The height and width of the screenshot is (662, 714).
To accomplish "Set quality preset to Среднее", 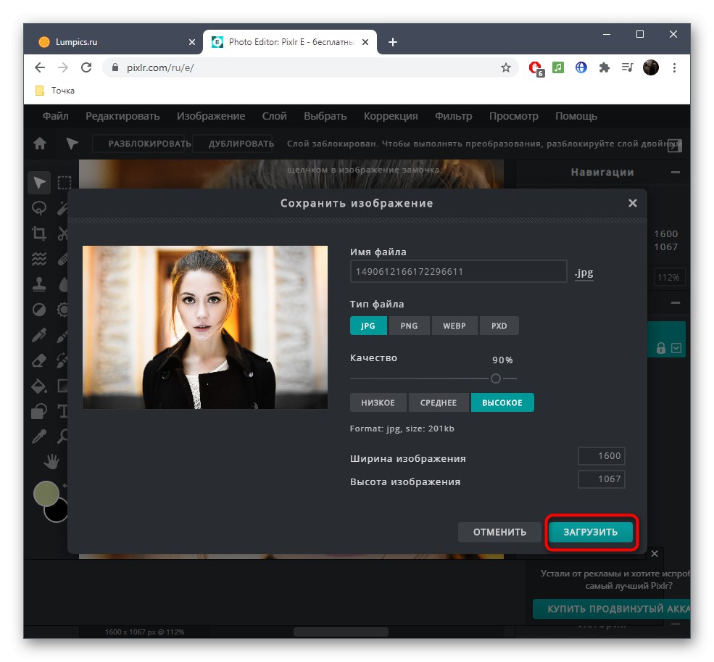I will click(x=439, y=402).
